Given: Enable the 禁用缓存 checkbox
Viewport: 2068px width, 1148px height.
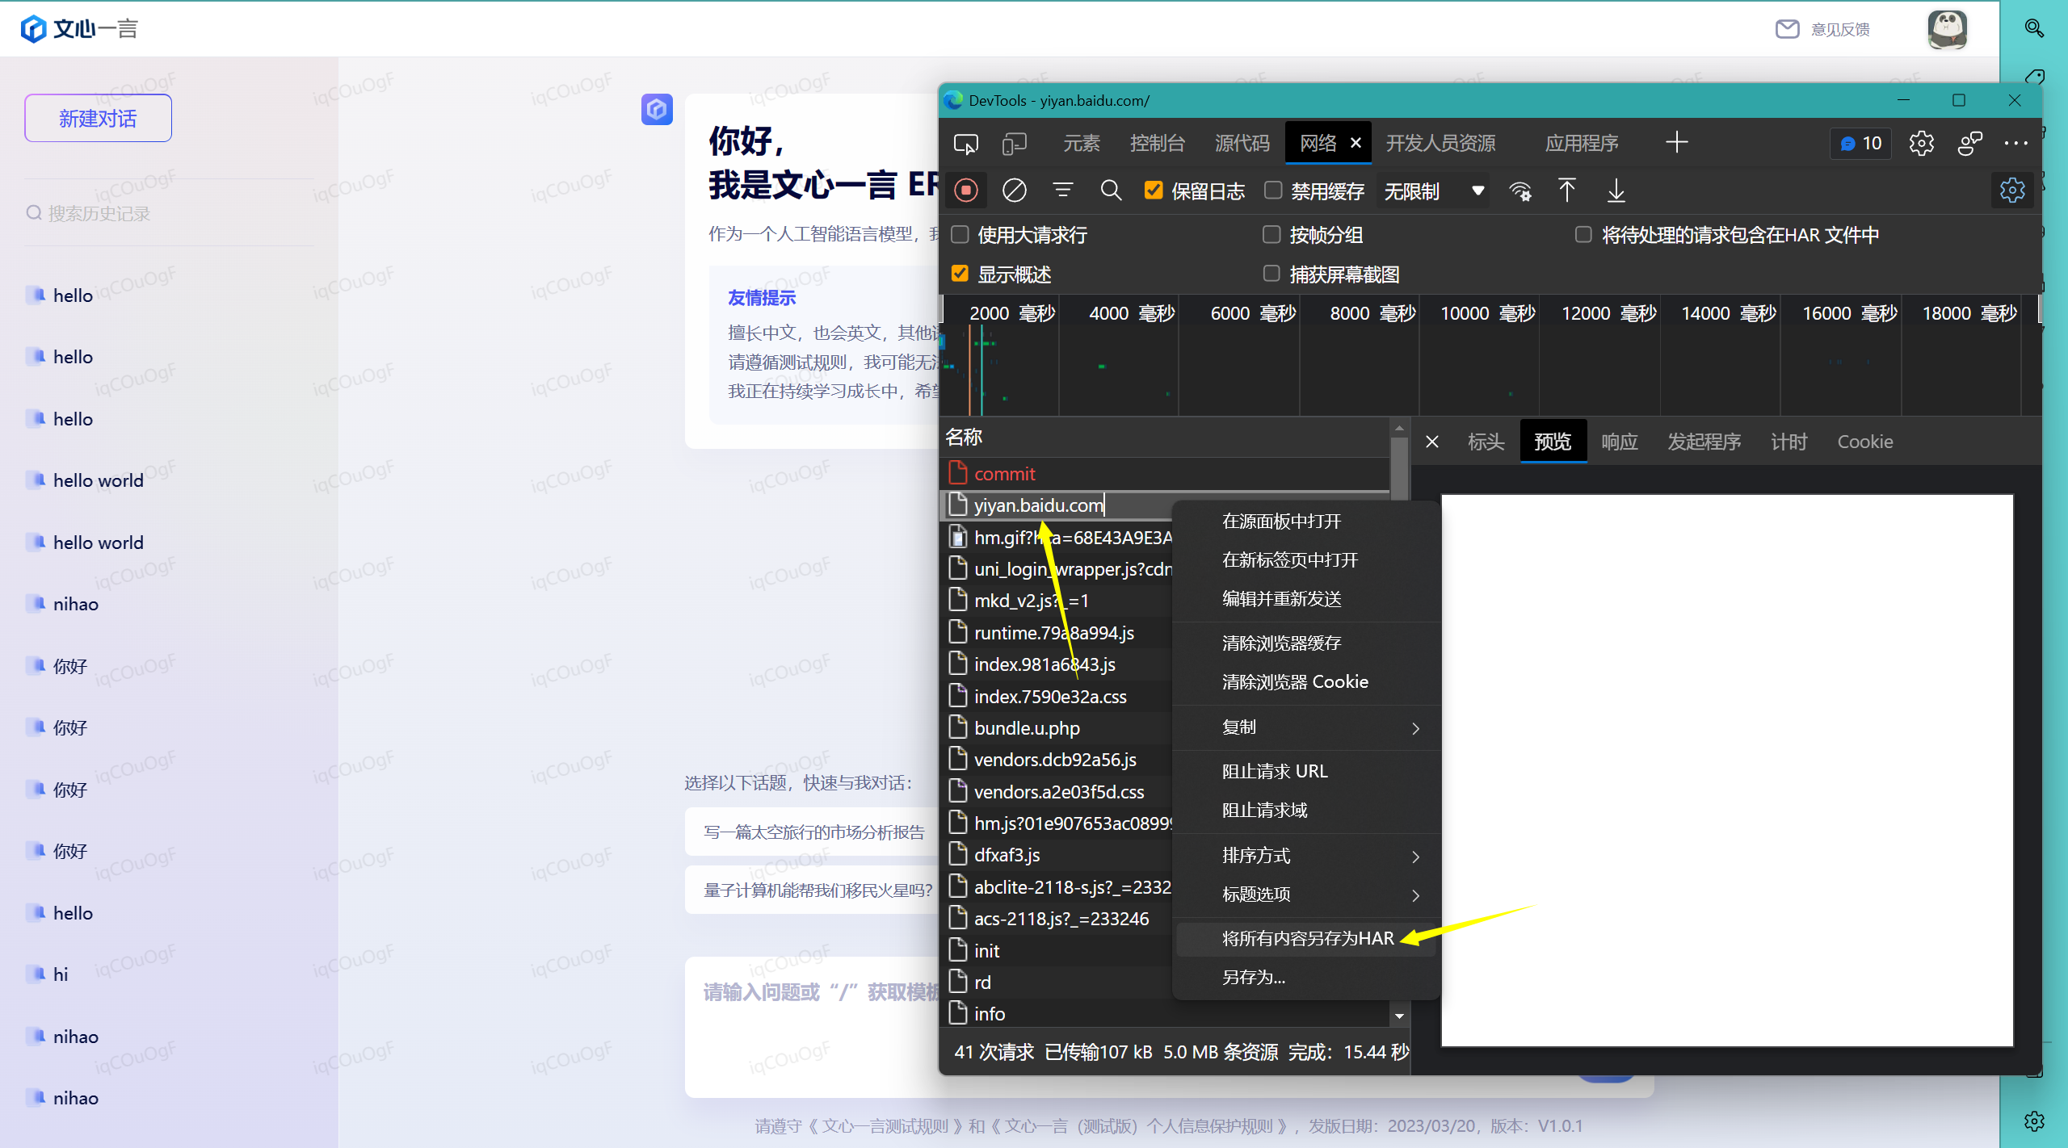Looking at the screenshot, I should (1273, 191).
